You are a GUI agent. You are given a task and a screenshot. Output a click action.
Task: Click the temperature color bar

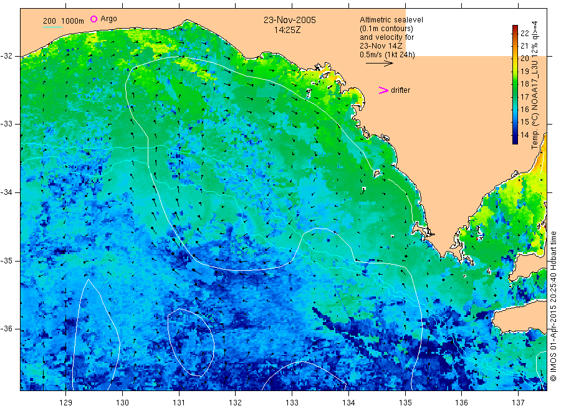[515, 85]
